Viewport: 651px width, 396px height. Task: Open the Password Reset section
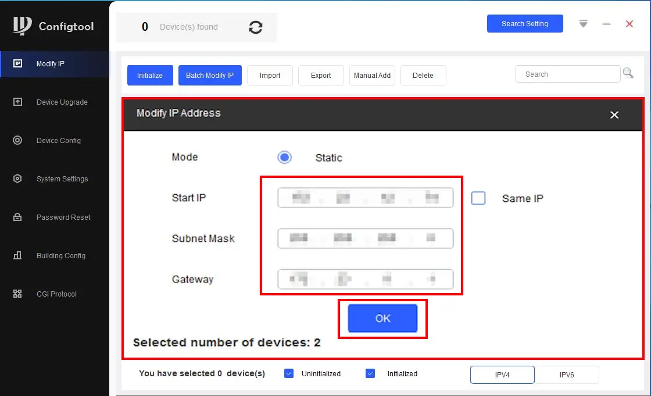(x=63, y=217)
